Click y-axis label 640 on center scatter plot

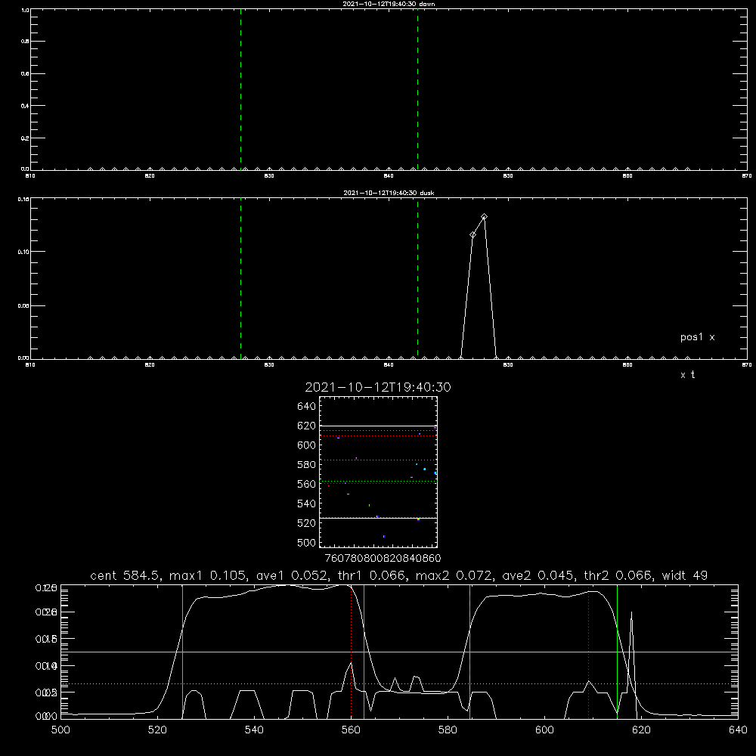(x=307, y=406)
